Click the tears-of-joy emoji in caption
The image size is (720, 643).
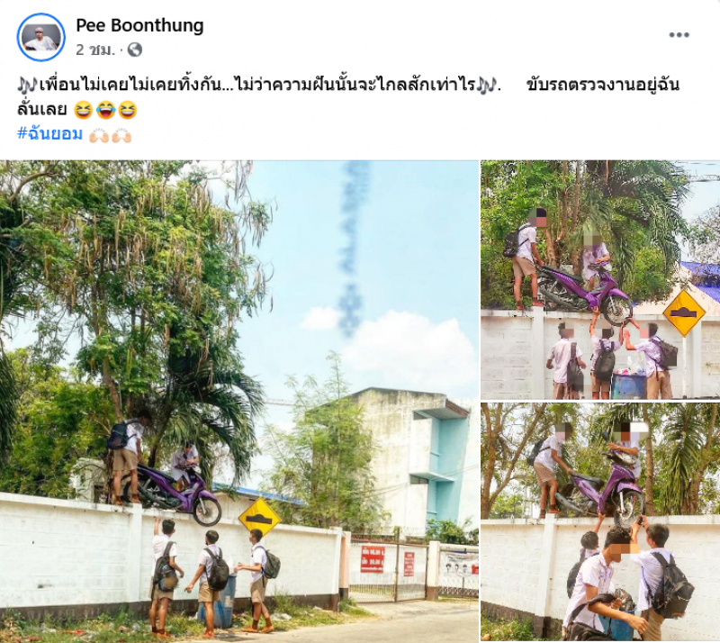105,110
